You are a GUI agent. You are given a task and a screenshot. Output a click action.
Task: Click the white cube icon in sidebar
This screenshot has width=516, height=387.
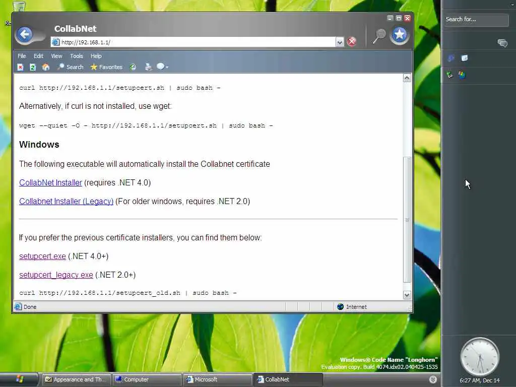(x=464, y=58)
